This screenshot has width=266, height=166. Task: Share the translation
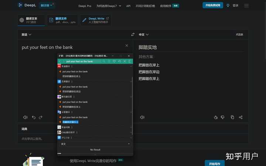pos(241,117)
